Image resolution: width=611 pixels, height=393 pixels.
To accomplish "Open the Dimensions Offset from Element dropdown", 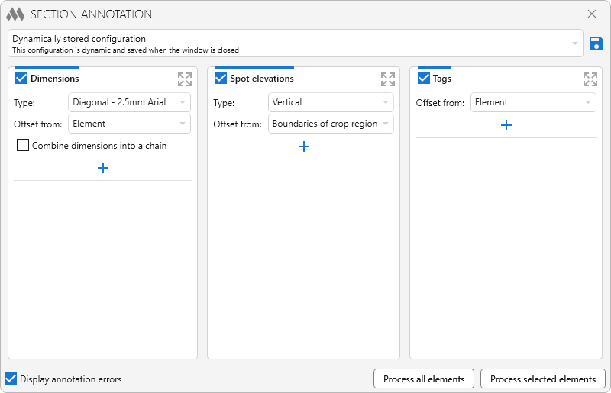I will click(x=129, y=124).
